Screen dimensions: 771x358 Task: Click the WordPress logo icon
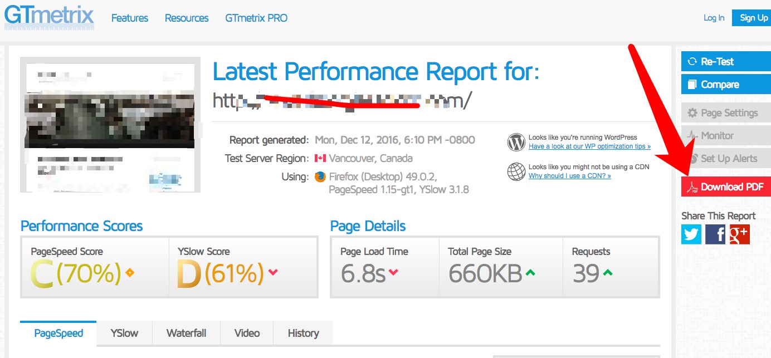pos(516,142)
